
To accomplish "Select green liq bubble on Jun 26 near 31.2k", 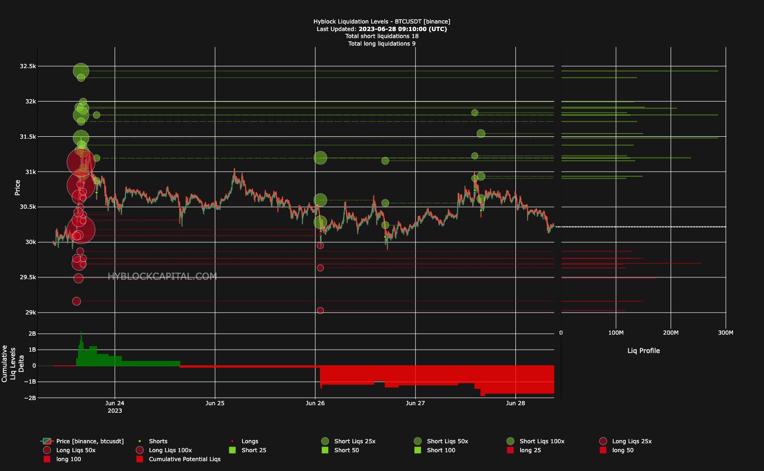I will [x=320, y=158].
